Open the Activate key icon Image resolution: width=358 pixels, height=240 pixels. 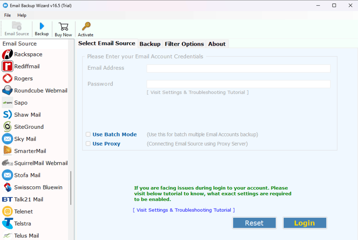click(x=85, y=29)
